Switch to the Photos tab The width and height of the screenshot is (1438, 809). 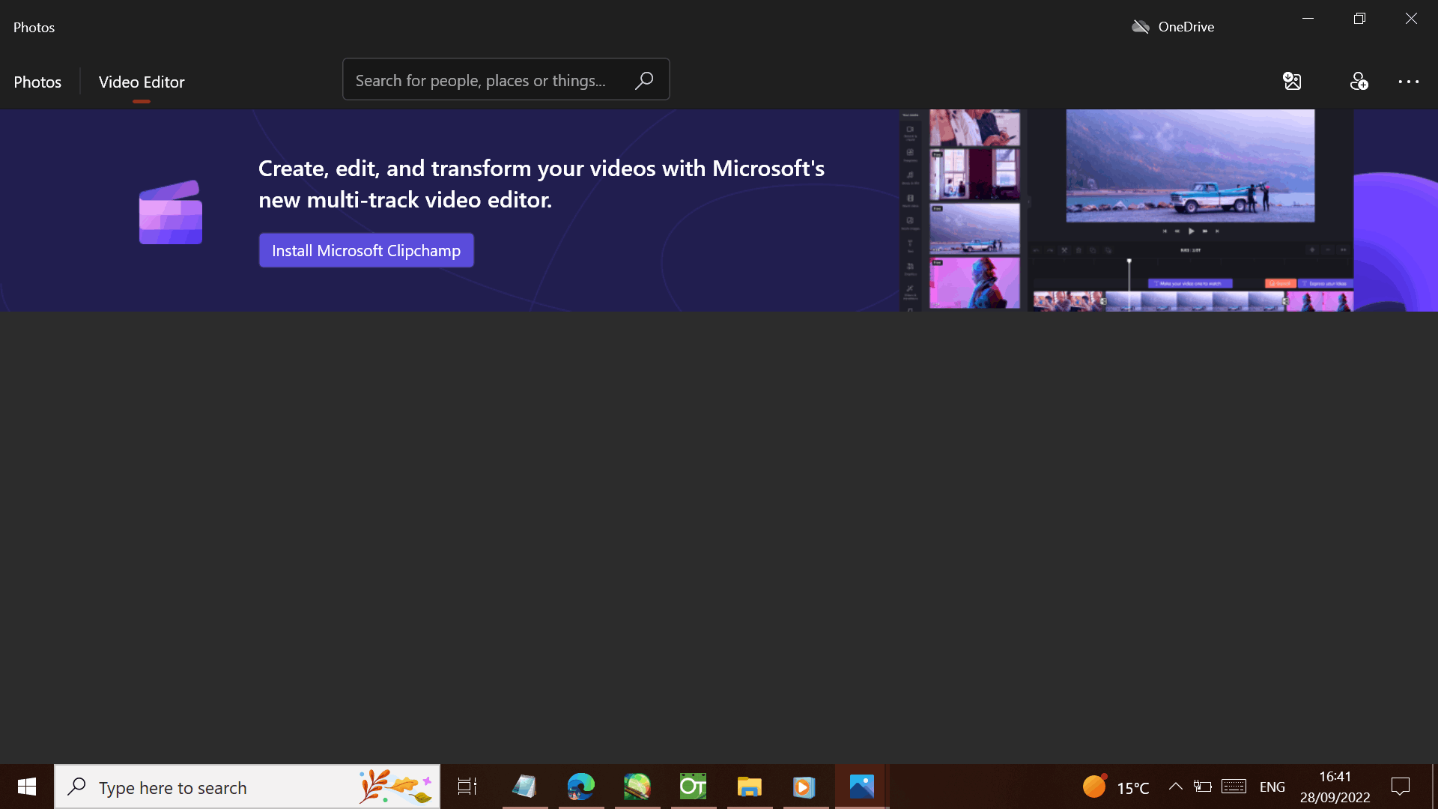click(37, 82)
